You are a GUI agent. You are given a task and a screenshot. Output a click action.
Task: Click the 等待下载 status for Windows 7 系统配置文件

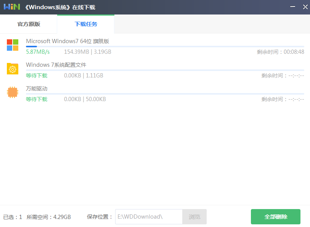tap(37, 75)
